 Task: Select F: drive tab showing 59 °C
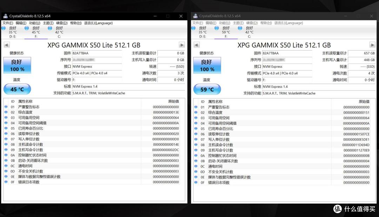226,32
